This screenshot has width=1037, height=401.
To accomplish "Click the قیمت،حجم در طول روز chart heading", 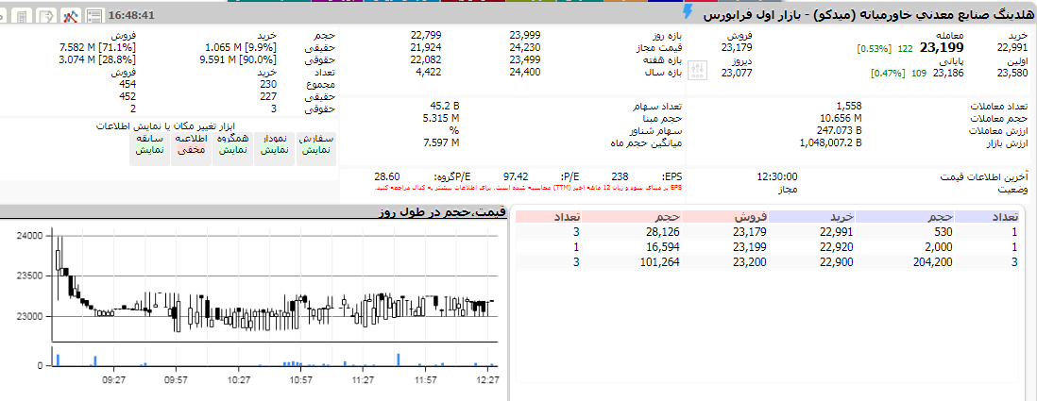I will (x=443, y=211).
